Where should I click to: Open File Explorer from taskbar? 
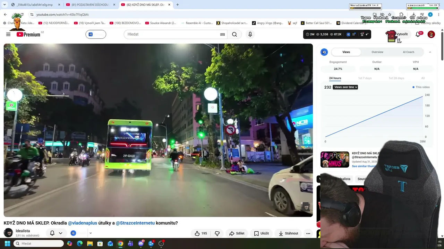90,243
